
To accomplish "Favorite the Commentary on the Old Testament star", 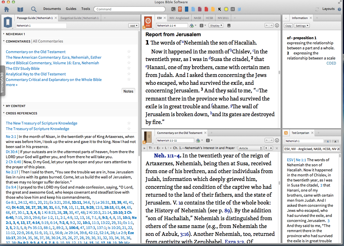I will 129,52.
